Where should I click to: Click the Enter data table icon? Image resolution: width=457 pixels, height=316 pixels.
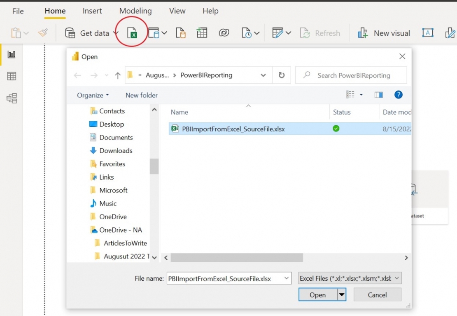202,33
